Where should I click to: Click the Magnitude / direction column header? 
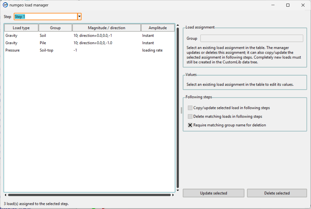click(x=107, y=28)
